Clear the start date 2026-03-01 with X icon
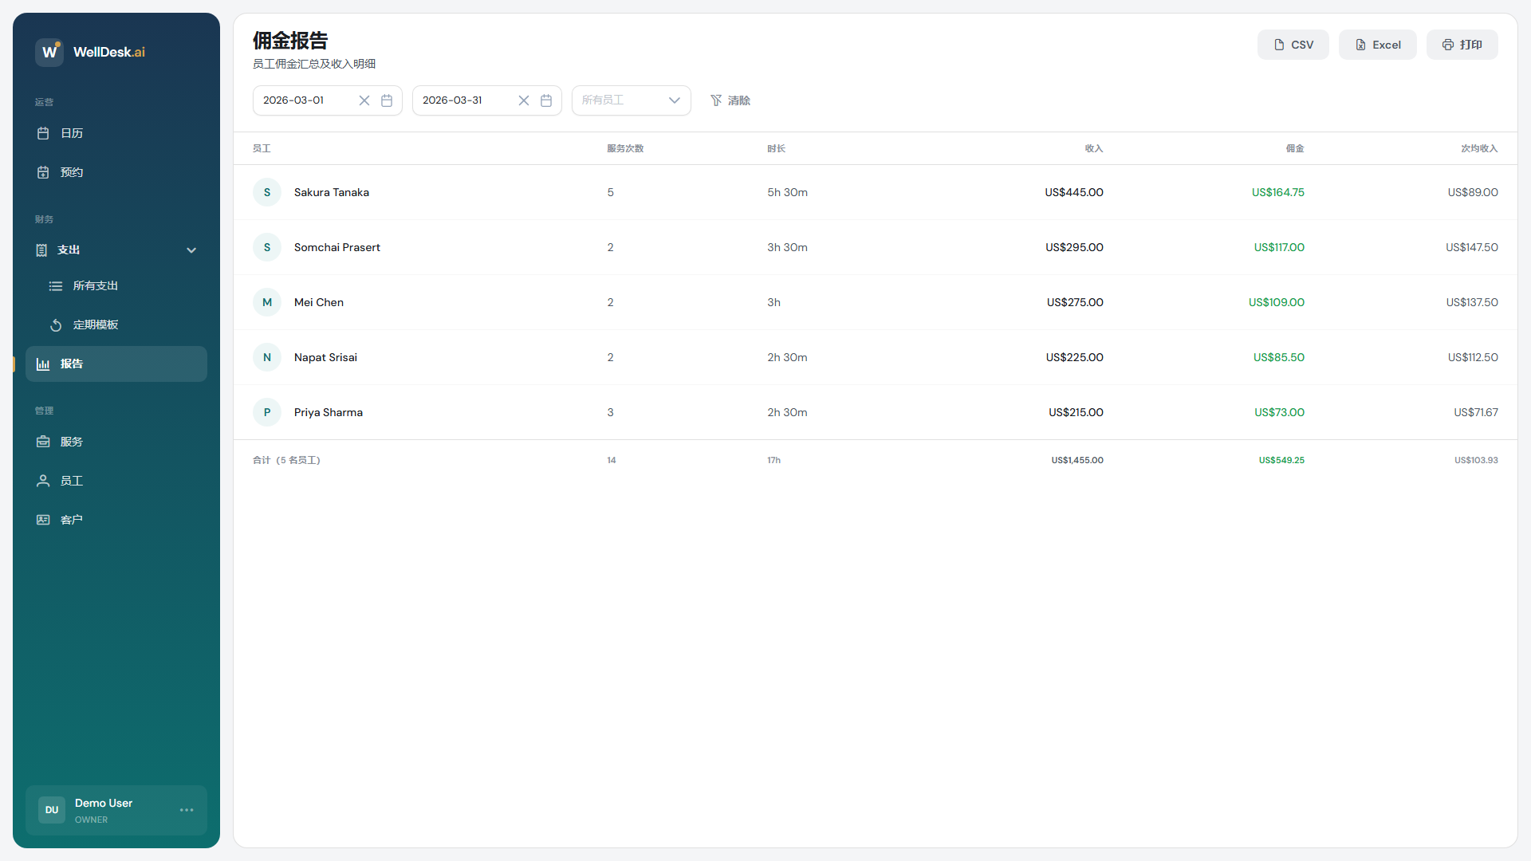Viewport: 1531px width, 861px height. (364, 100)
